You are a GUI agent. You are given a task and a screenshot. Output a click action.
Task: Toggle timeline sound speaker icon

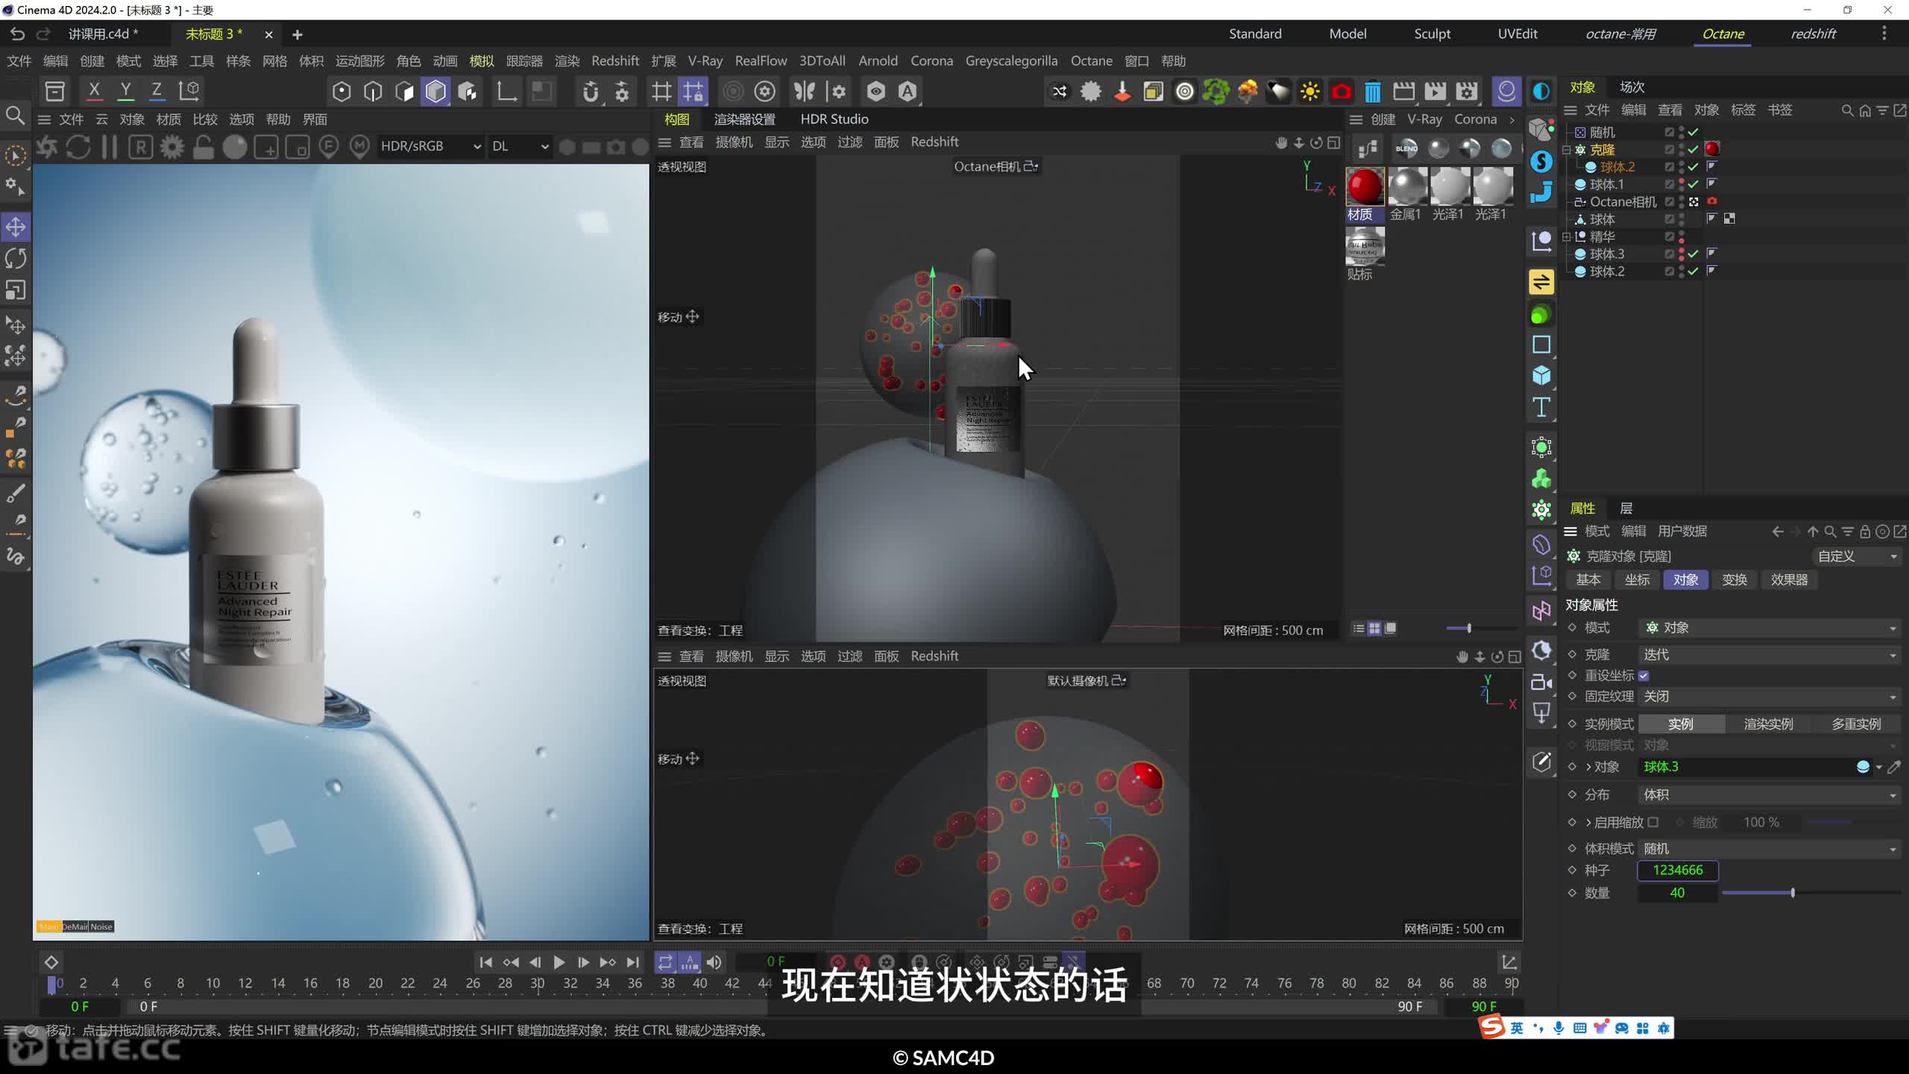[714, 962]
